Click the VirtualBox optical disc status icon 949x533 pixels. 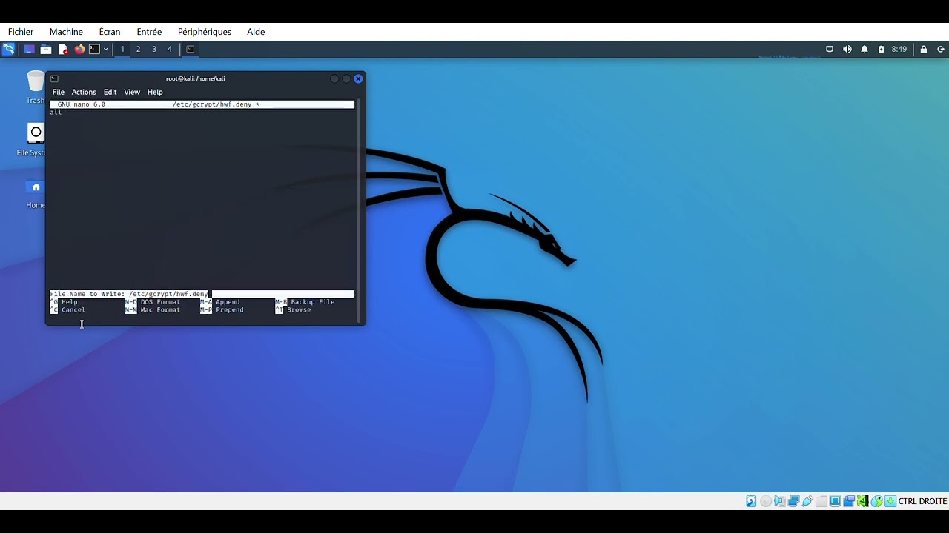(766, 501)
